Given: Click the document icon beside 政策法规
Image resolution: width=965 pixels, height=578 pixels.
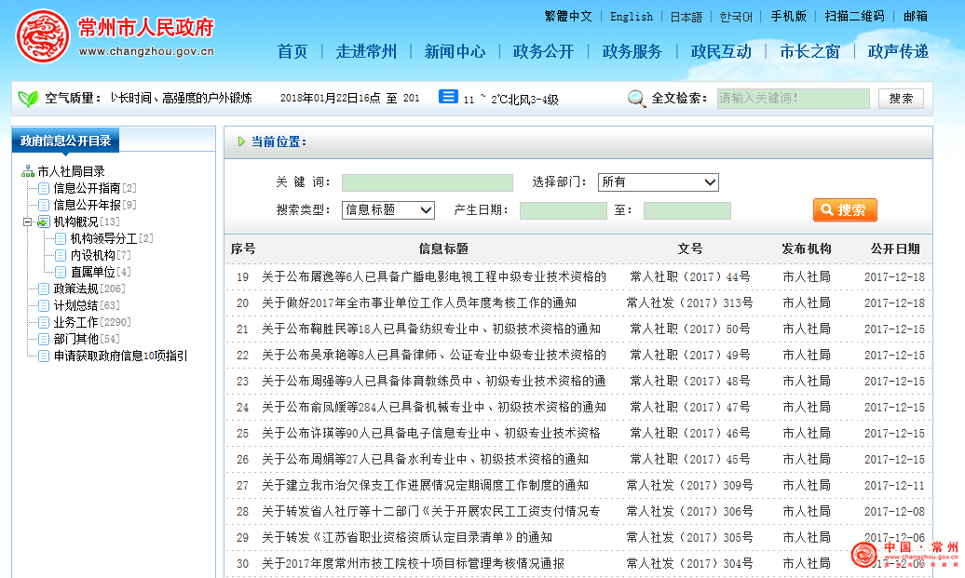Looking at the screenshot, I should click(44, 289).
